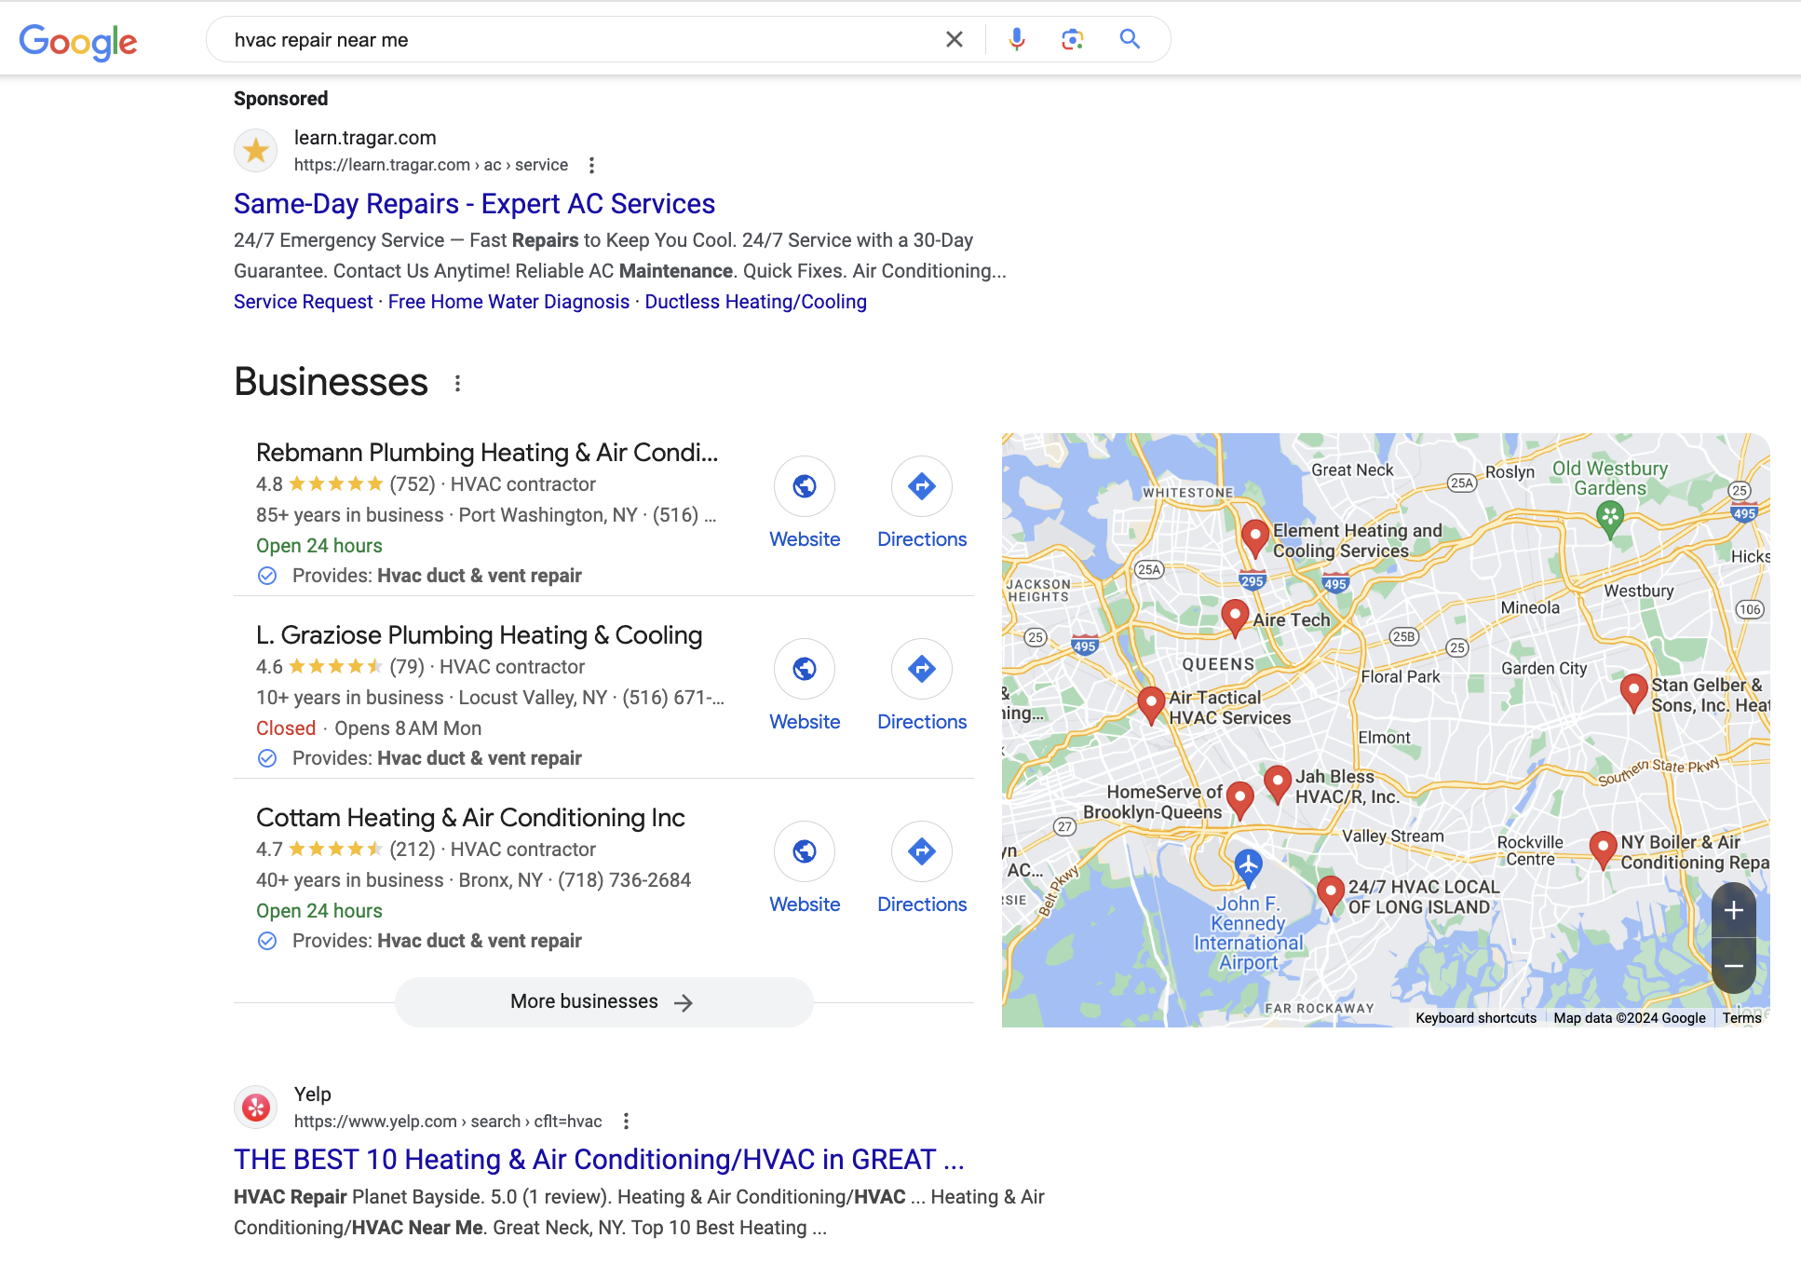The width and height of the screenshot is (1801, 1265).
Task: Click Aire Tech map pin
Action: (1235, 618)
